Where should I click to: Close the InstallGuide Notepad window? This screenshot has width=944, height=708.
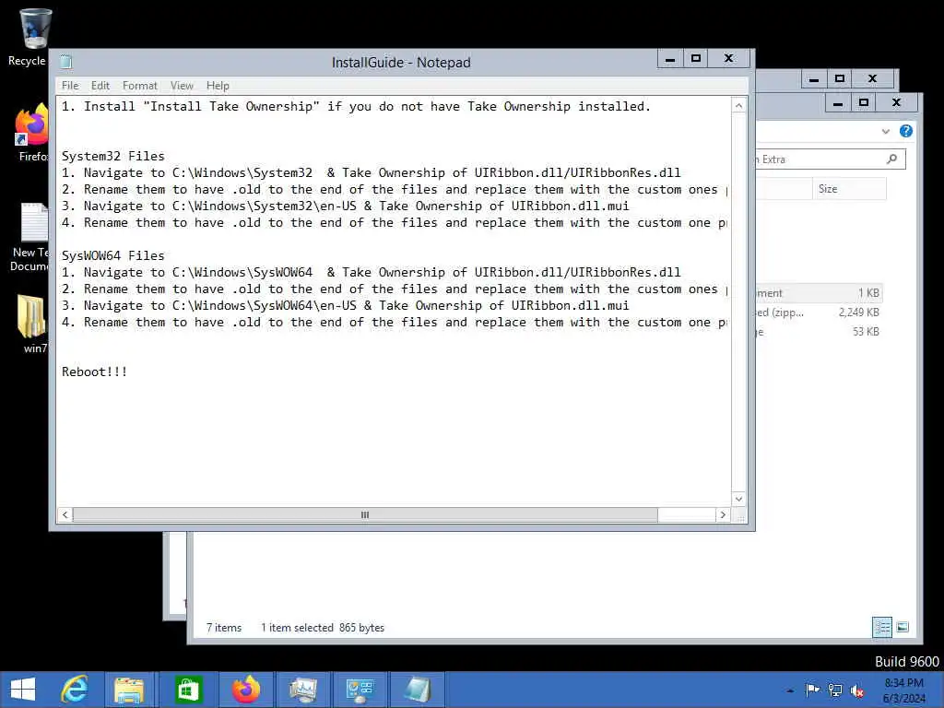(x=728, y=58)
